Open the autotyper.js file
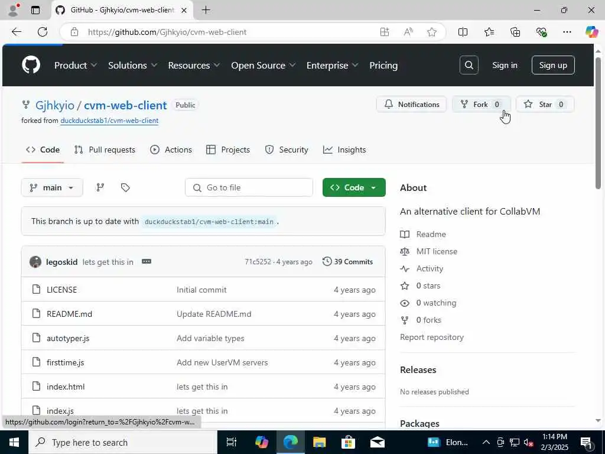This screenshot has width=605, height=454. point(68,338)
